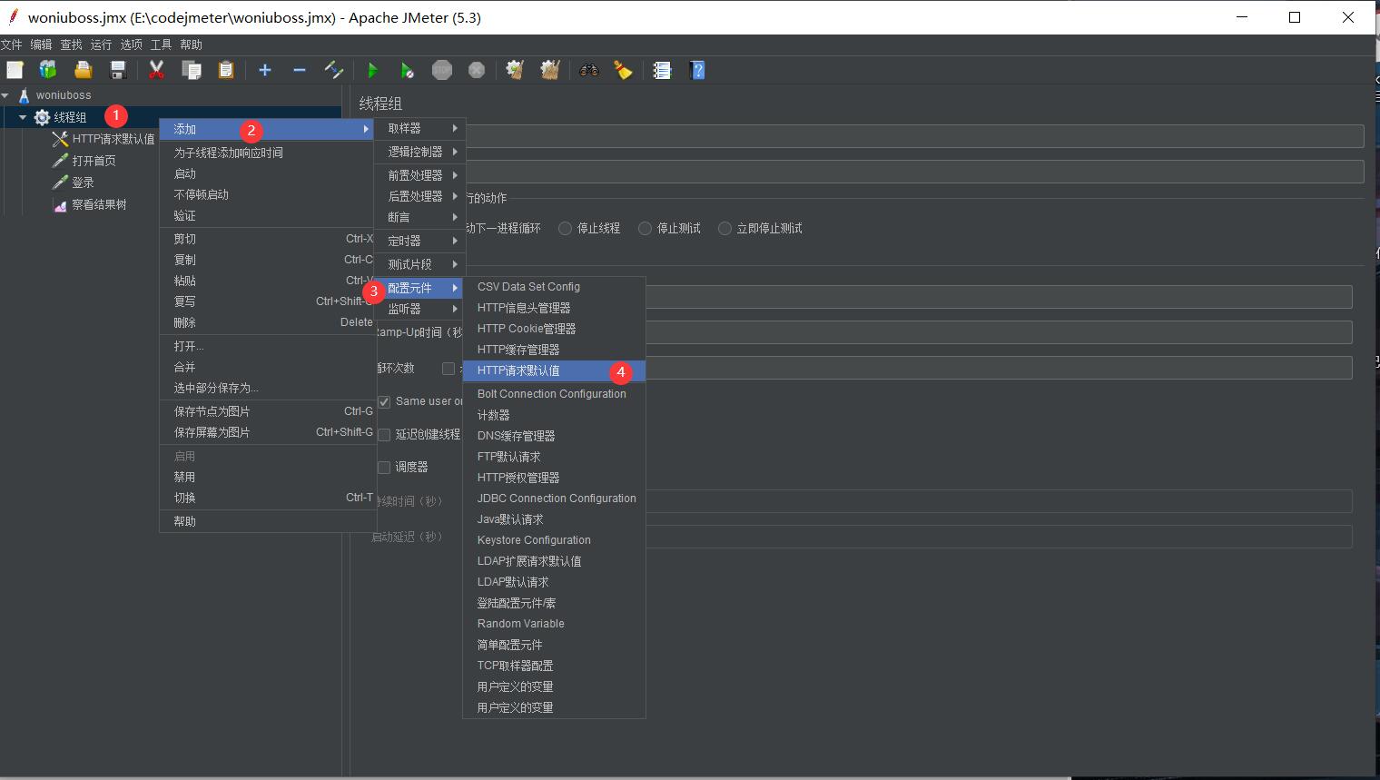Viewport: 1380px width, 780px height.
Task: Choose HTTP Cookie管理器 menu entry
Action: click(x=554, y=329)
